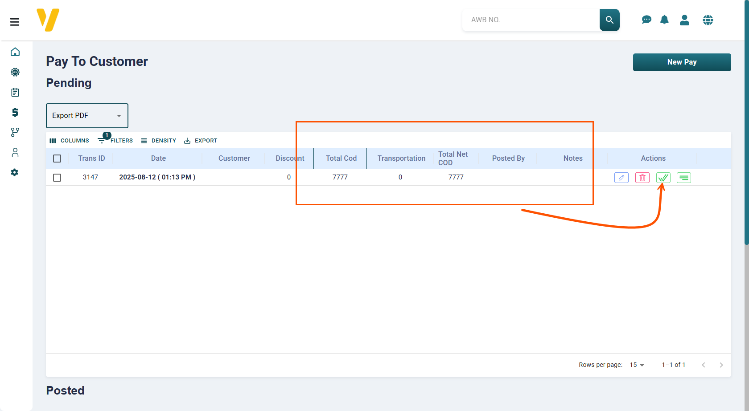749x411 pixels.
Task: Open the COLUMNS toolbar option
Action: (70, 141)
